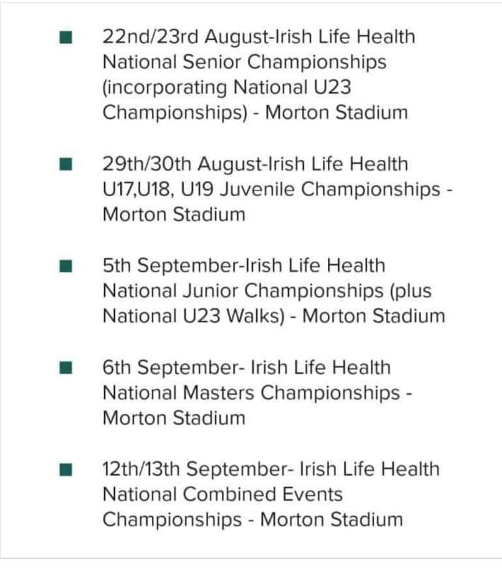Image resolution: width=502 pixels, height=578 pixels.
Task: Select 'National Junior Championships (plus' text
Action: click(x=267, y=291)
